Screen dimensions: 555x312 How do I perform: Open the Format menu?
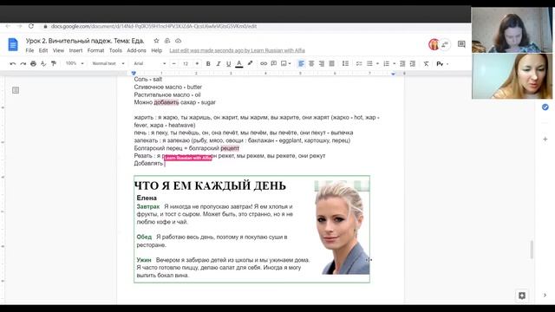pyautogui.click(x=95, y=50)
